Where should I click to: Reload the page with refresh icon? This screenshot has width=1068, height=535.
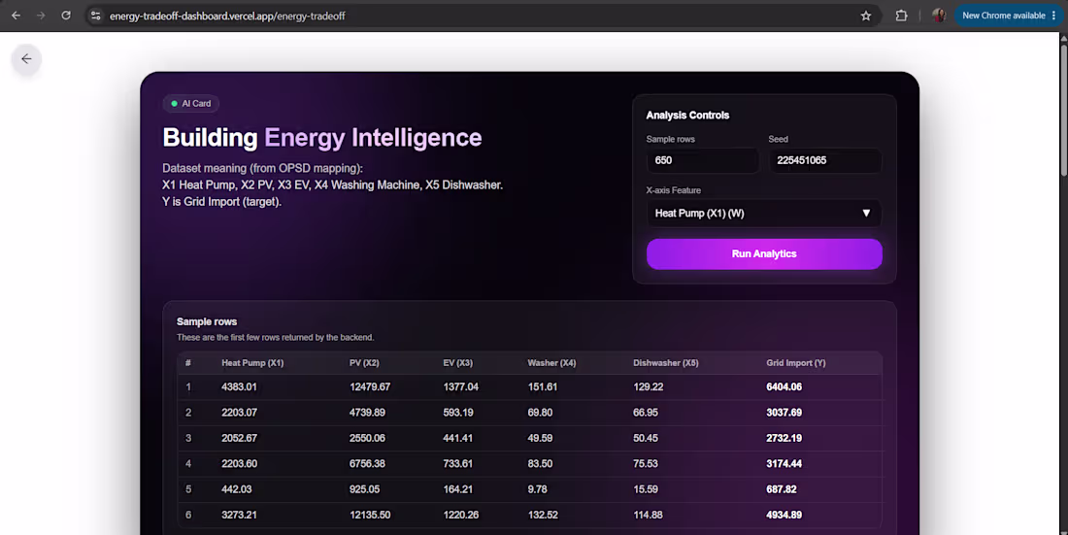pyautogui.click(x=66, y=15)
